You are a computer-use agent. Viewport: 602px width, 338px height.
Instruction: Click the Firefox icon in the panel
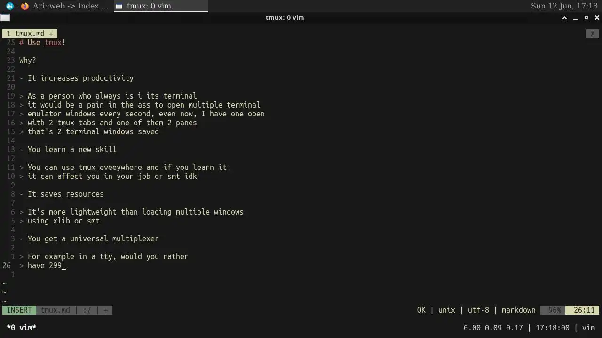[x=25, y=6]
